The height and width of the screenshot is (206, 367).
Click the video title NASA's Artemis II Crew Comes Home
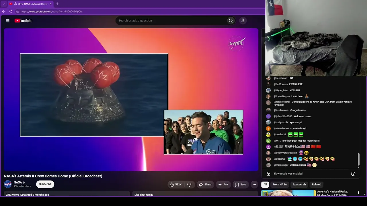point(53,176)
